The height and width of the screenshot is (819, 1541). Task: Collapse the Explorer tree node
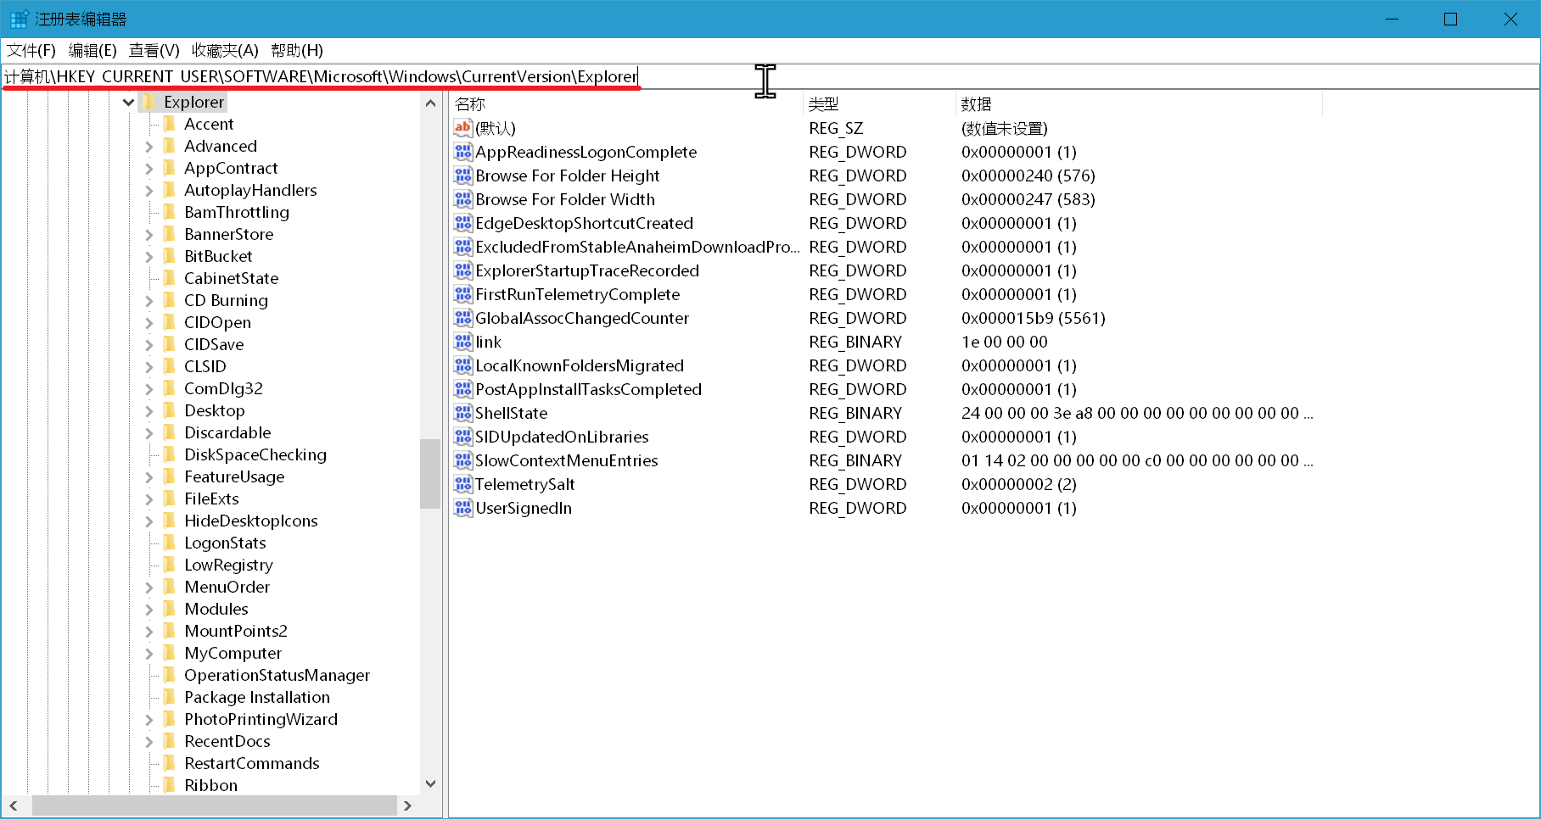point(129,103)
